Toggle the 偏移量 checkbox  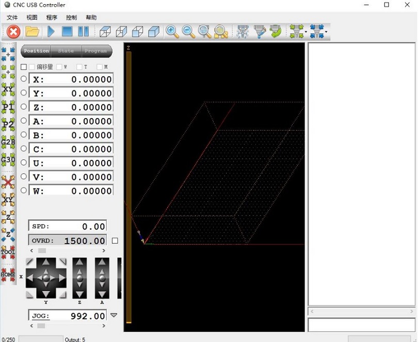[x=32, y=67]
